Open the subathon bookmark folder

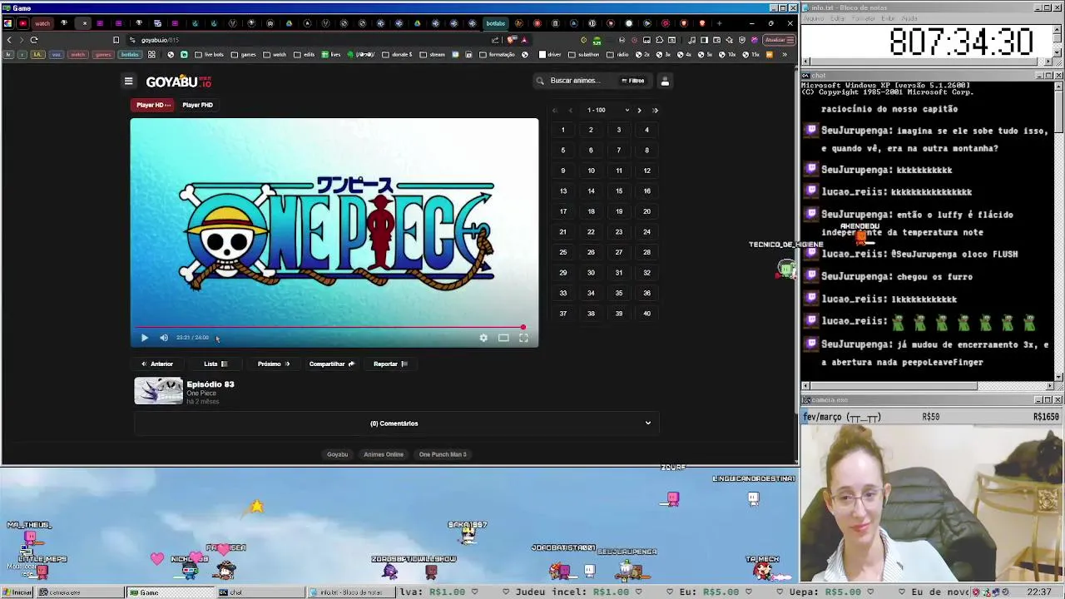tap(582, 55)
